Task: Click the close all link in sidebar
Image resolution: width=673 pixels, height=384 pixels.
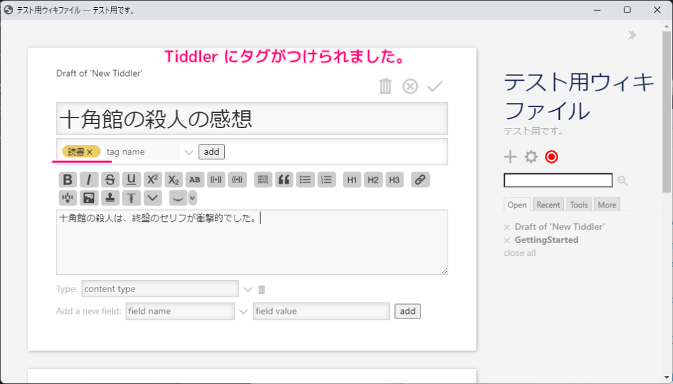Action: [x=519, y=253]
